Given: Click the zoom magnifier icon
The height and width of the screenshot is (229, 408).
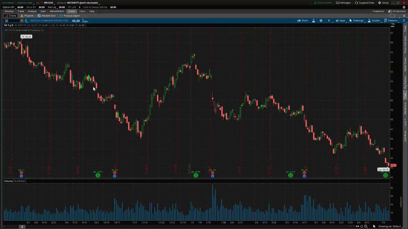Looking at the screenshot, I should 366,226.
